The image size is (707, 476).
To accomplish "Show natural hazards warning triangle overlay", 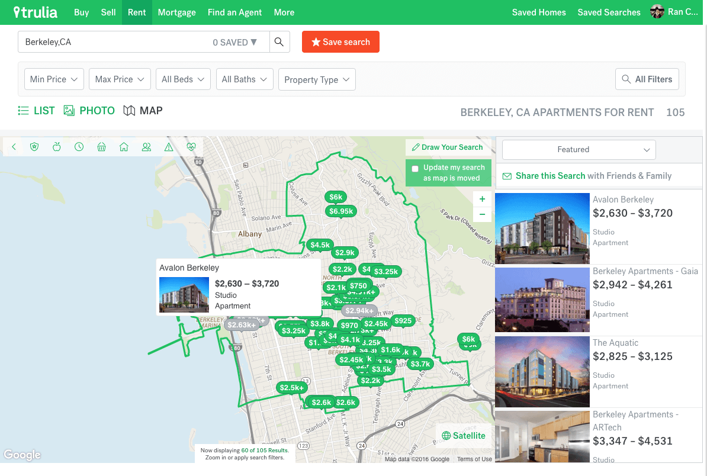I will coord(169,147).
